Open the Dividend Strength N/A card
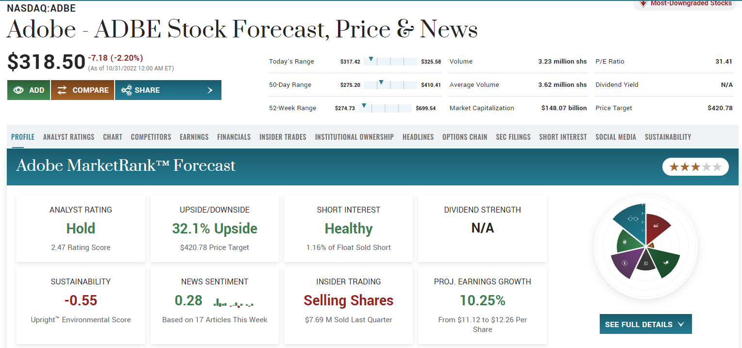 tap(483, 229)
